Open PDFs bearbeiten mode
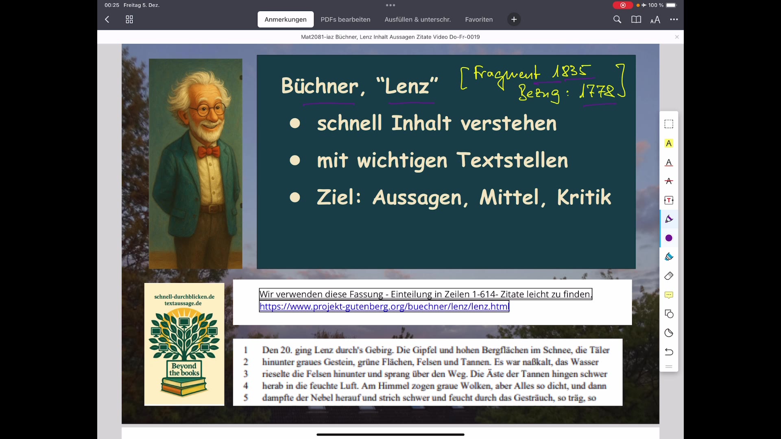The width and height of the screenshot is (781, 439). pyautogui.click(x=345, y=19)
